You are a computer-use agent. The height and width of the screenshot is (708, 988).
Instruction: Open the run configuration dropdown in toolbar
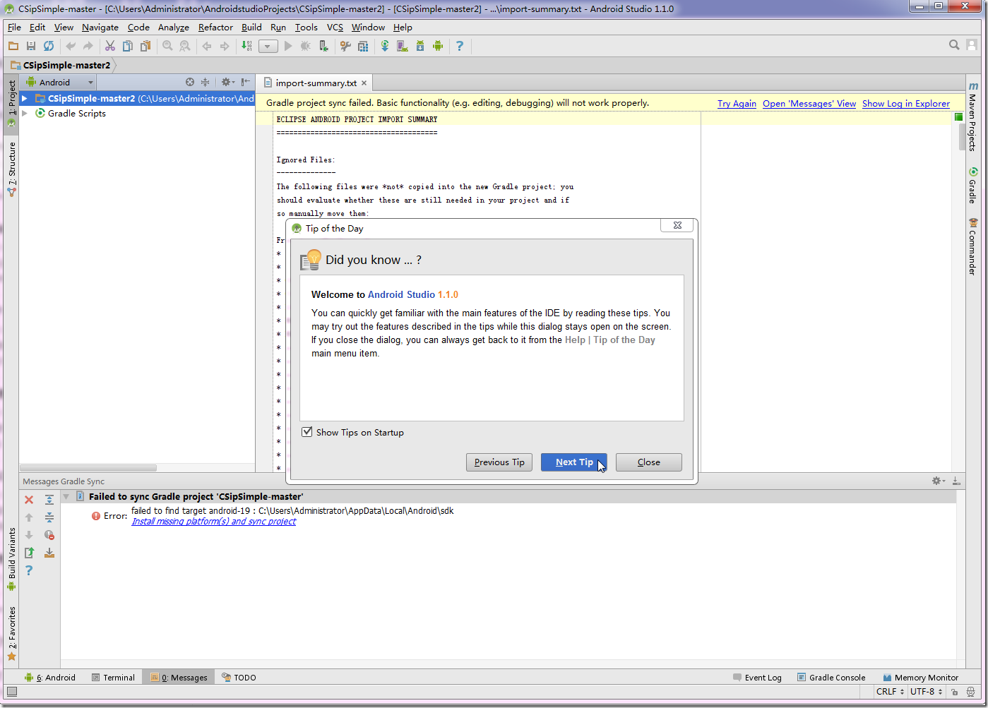click(268, 47)
